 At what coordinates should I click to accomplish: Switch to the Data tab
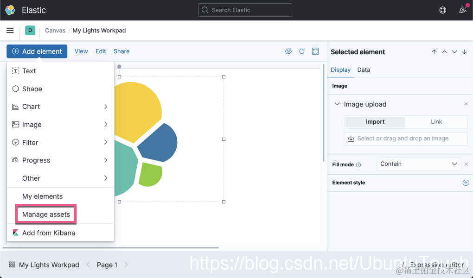pyautogui.click(x=364, y=69)
